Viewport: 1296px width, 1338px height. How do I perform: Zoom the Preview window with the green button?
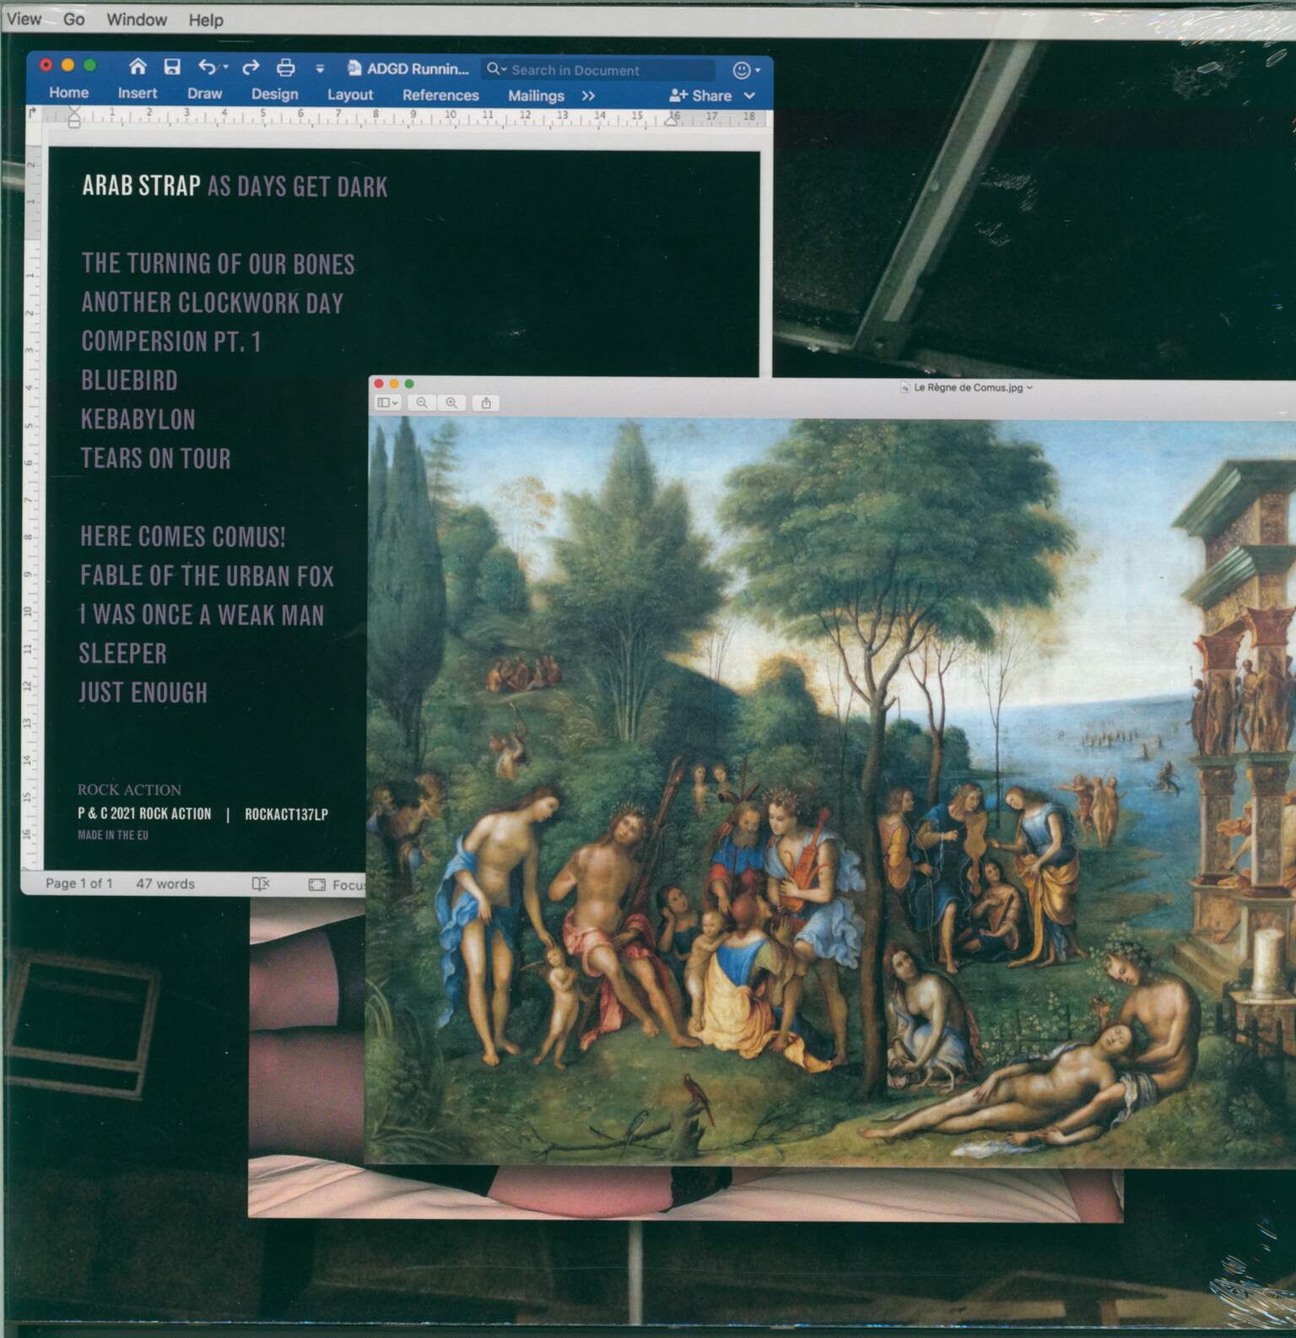pos(409,384)
